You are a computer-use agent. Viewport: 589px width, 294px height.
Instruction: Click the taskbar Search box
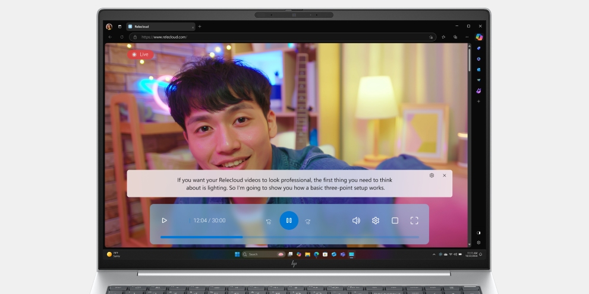263,254
